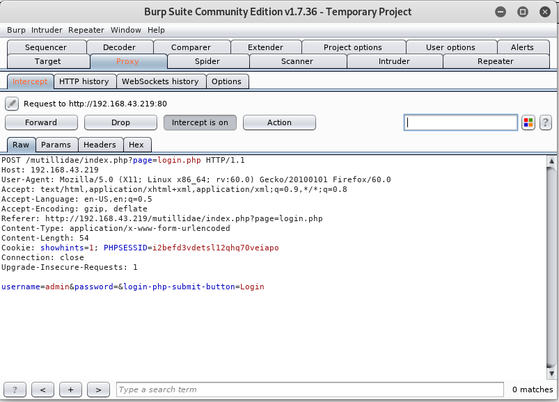Click the previous match arrow icon
This screenshot has height=402, width=559.
pos(42,389)
